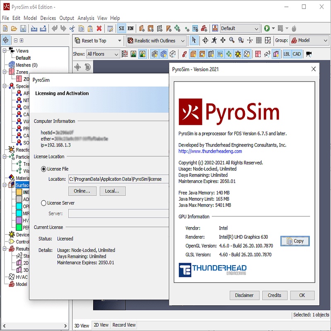Click the Copy button for GPU information
The image size is (331, 331).
[x=295, y=241]
